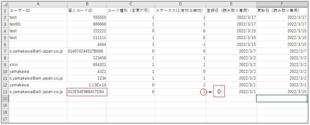
Task: Select column E header
Action: tap(231, 4)
